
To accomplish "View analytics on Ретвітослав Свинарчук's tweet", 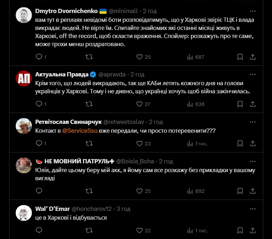I will 190,143.
